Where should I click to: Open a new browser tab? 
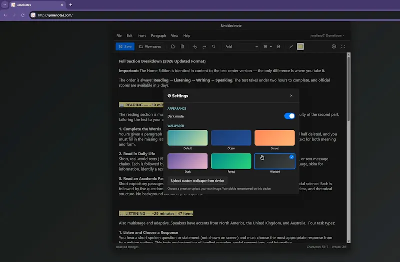point(71,5)
